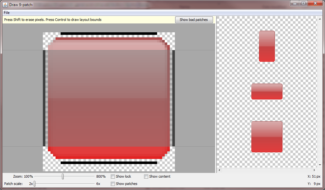Enable the Show lock checkbox
The height and width of the screenshot is (190, 325).
point(113,176)
